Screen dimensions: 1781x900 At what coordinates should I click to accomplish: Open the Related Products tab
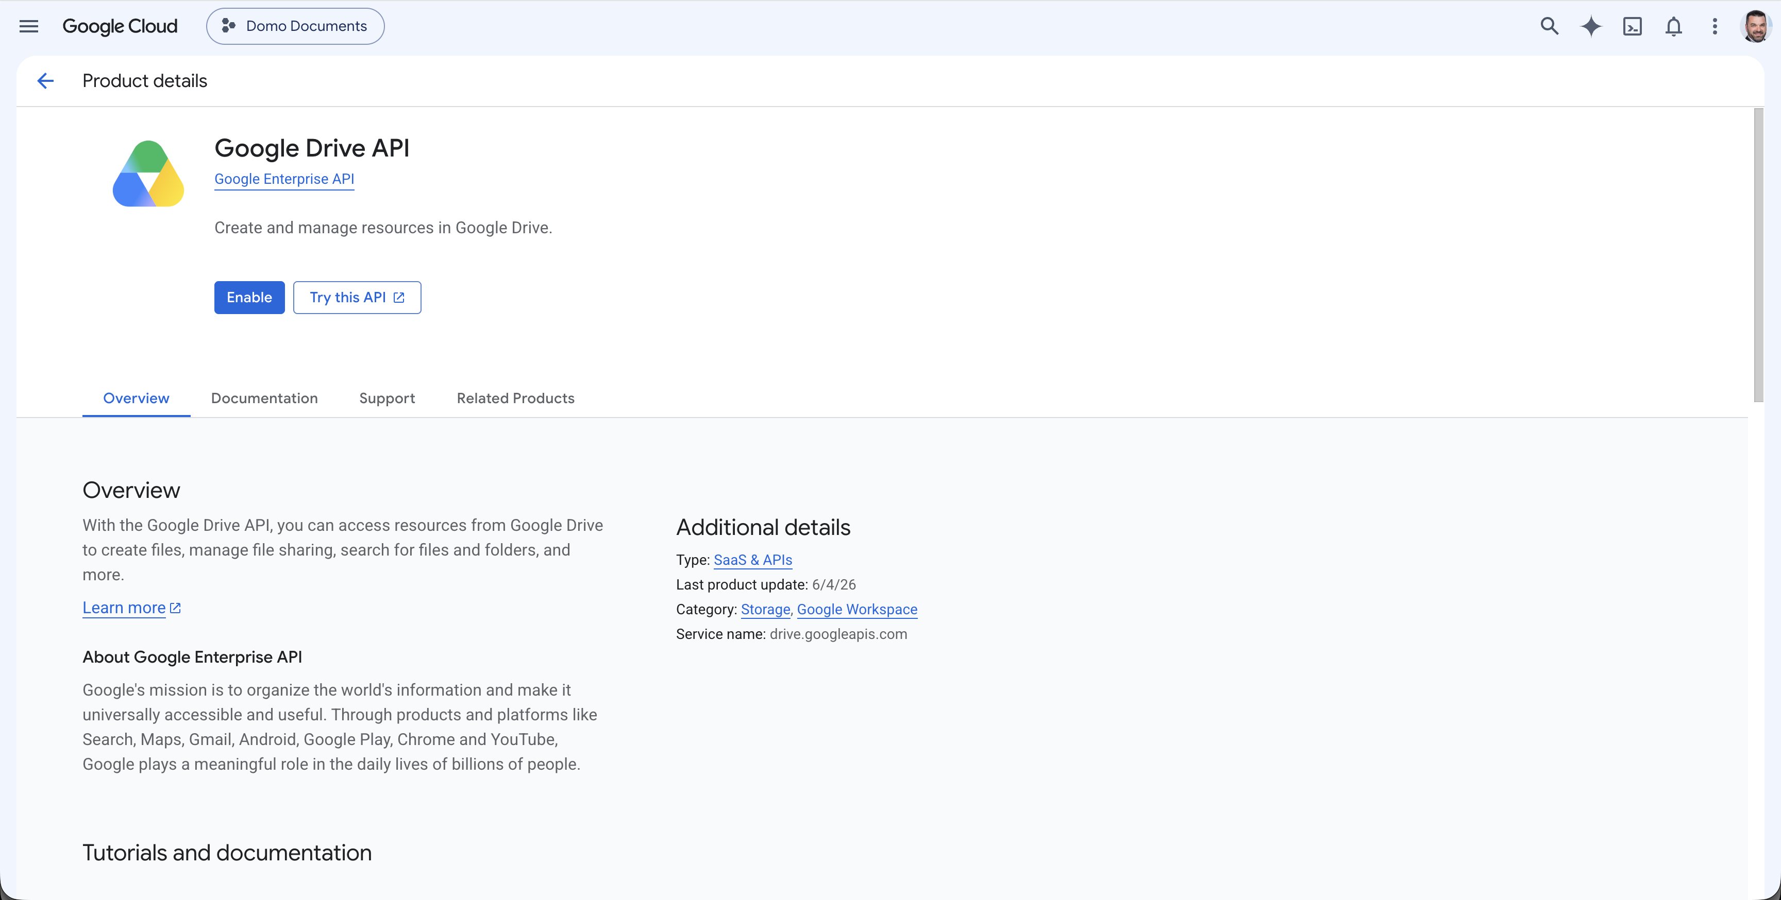tap(515, 399)
